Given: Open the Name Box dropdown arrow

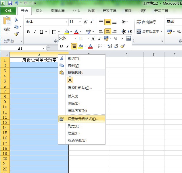Looking at the screenshot, I should tap(43, 48).
